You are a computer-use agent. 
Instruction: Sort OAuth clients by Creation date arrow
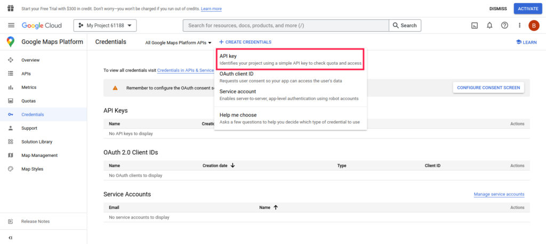(x=232, y=166)
